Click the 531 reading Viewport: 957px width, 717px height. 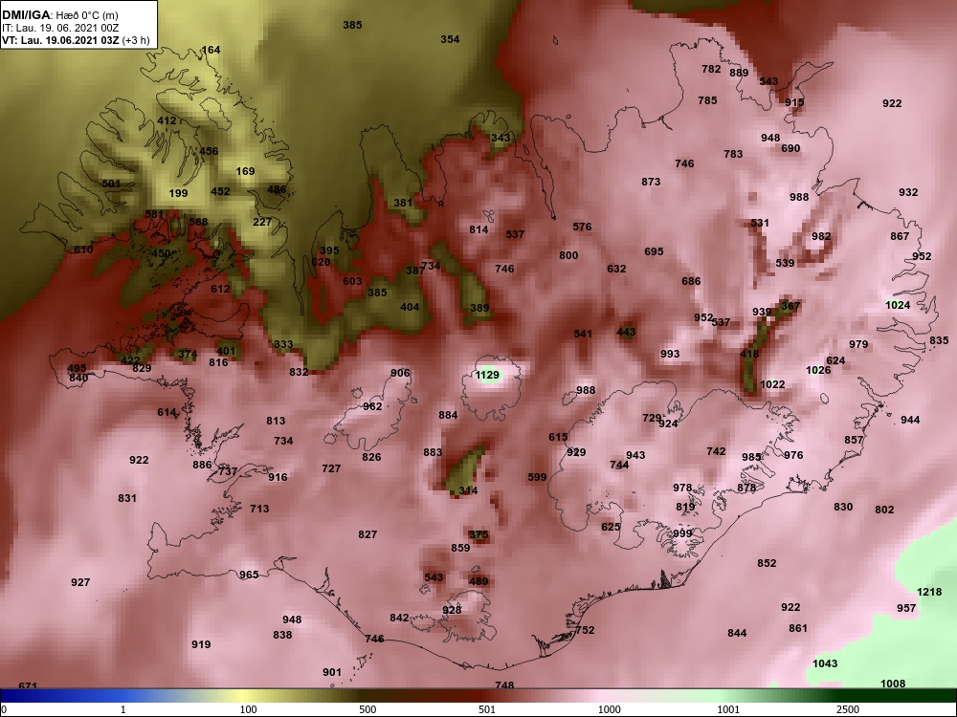click(x=760, y=223)
